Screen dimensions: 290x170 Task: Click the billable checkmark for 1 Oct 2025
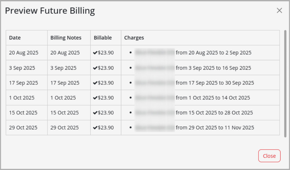(95, 98)
